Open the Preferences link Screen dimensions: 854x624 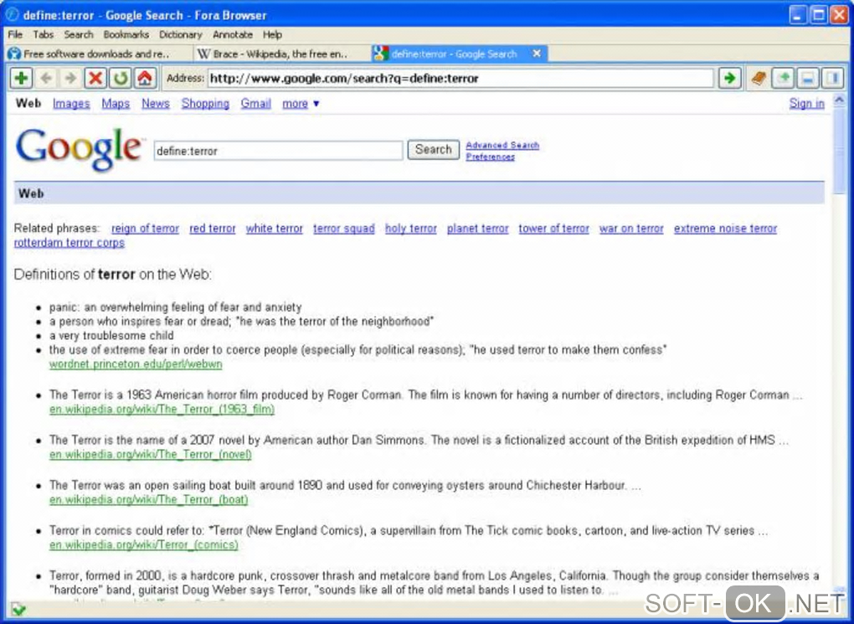pyautogui.click(x=490, y=157)
